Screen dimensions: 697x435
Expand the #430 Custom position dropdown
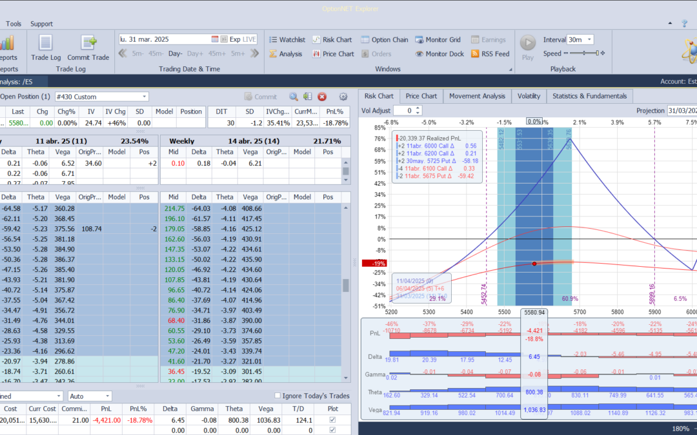[144, 97]
